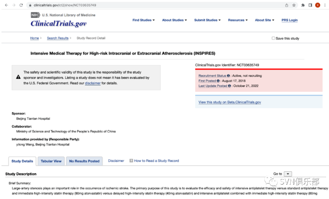The height and width of the screenshot is (199, 329).
Task: Click the August 17, 2018 date text
Action: pos(234,81)
